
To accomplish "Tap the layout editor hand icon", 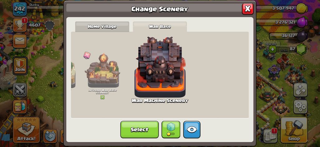I will (x=300, y=90).
